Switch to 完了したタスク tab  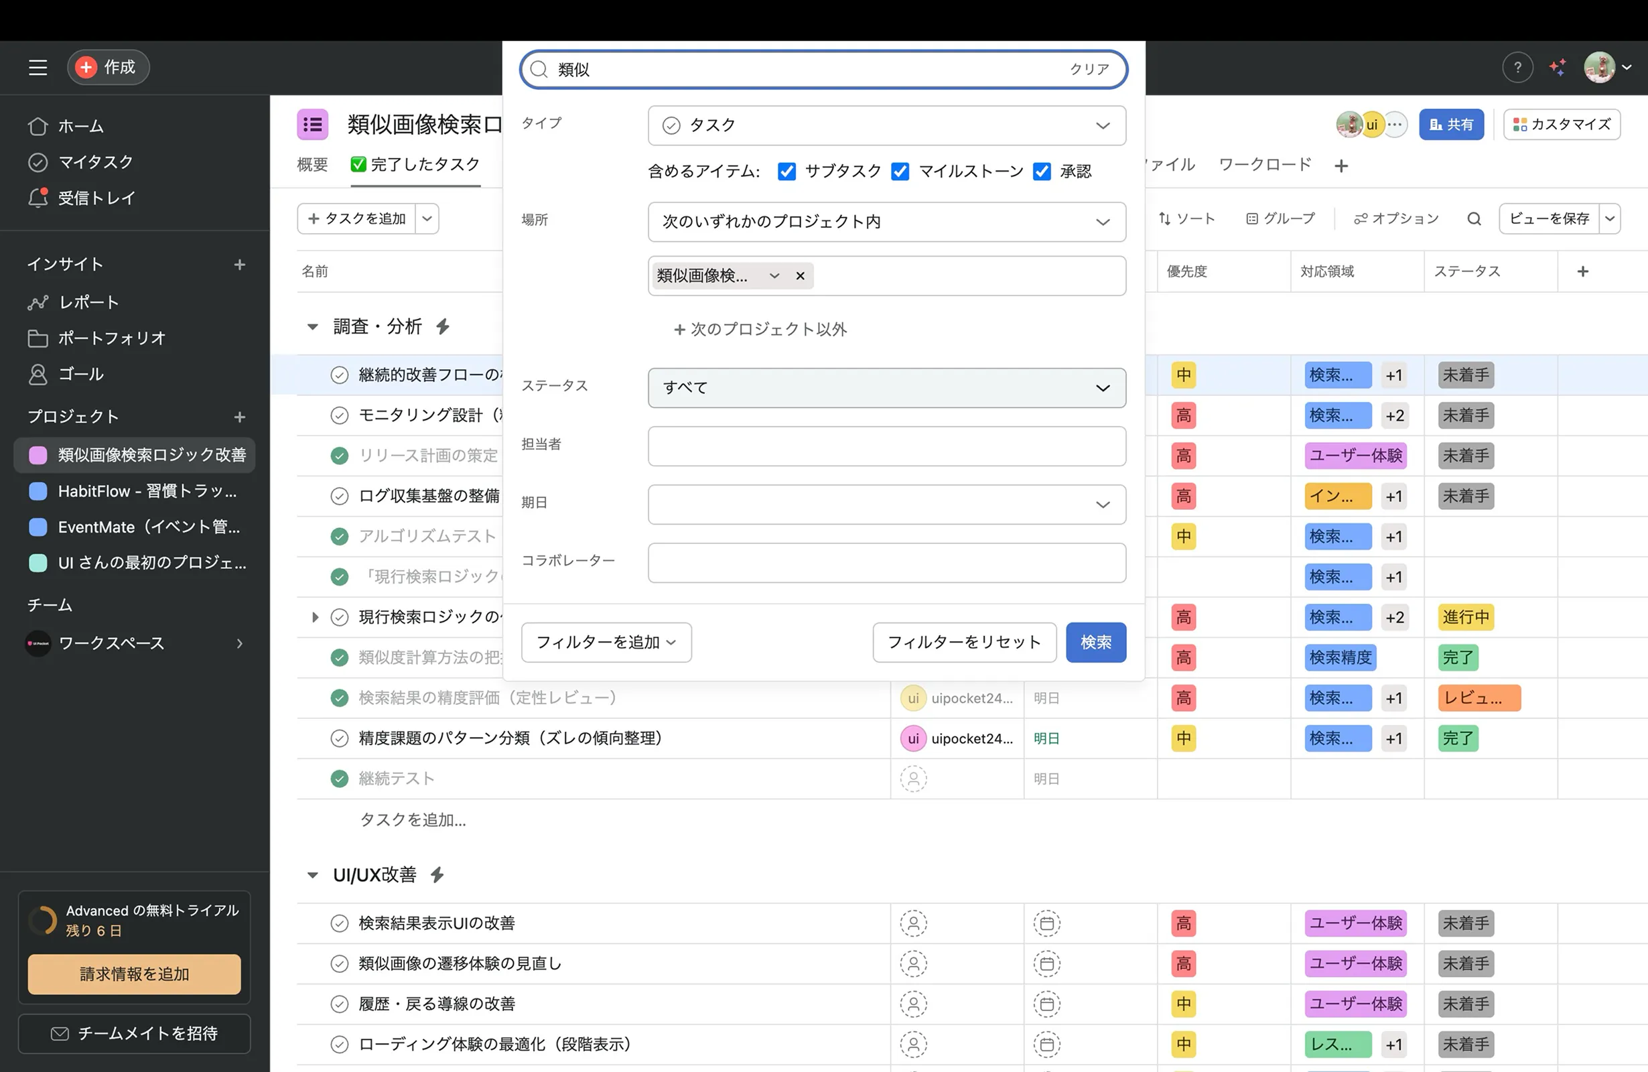[415, 165]
